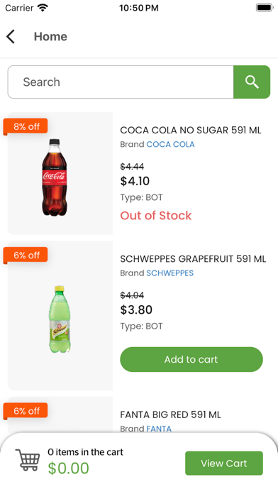The image size is (278, 494).
Task: Open the Coca Cola bottle thumbnail
Action: click(x=55, y=177)
